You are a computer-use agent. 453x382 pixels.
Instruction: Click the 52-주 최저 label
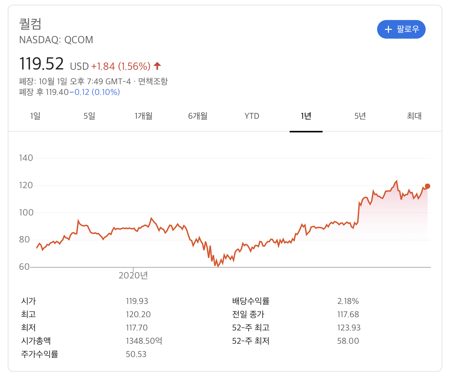251,341
